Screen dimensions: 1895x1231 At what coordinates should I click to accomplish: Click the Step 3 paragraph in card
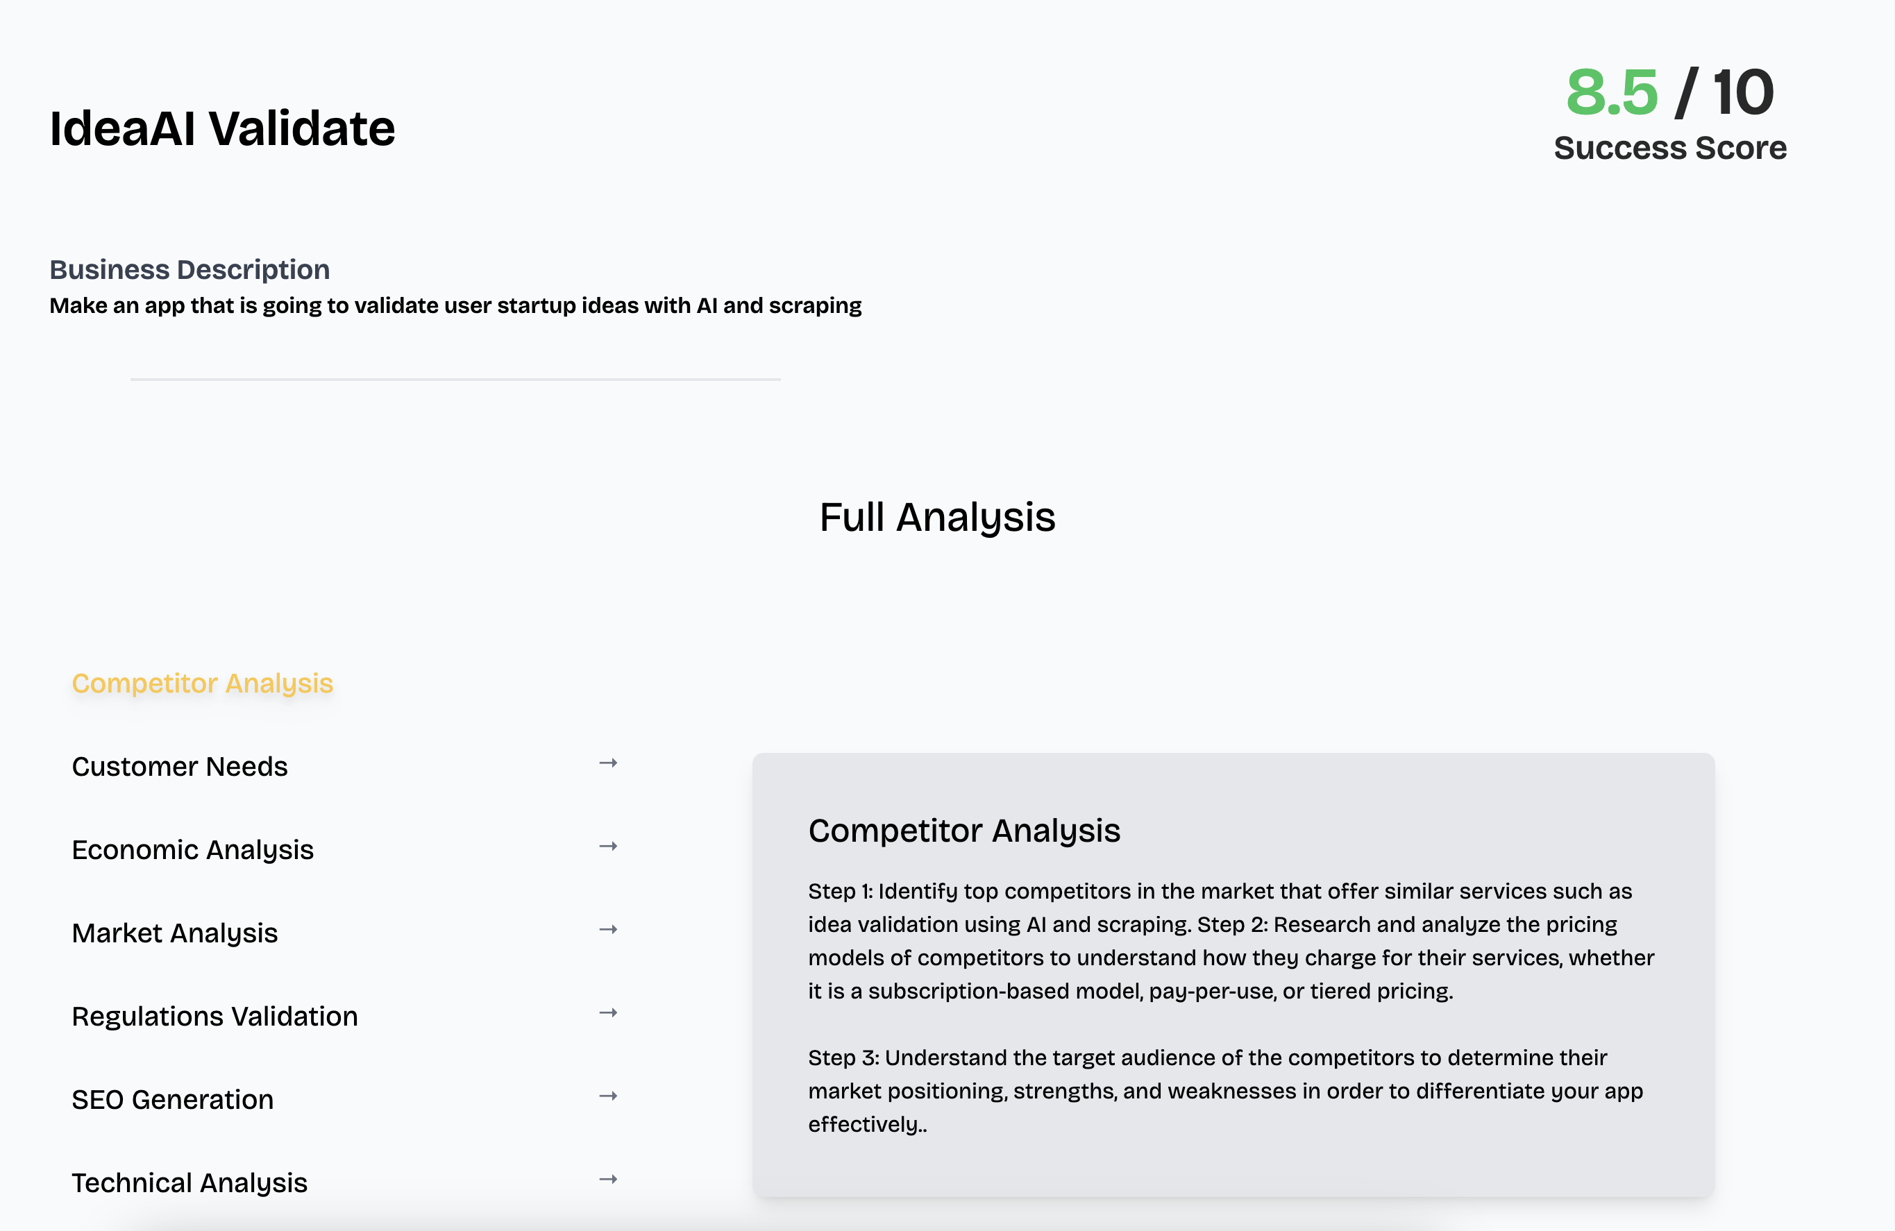coord(1225,1091)
